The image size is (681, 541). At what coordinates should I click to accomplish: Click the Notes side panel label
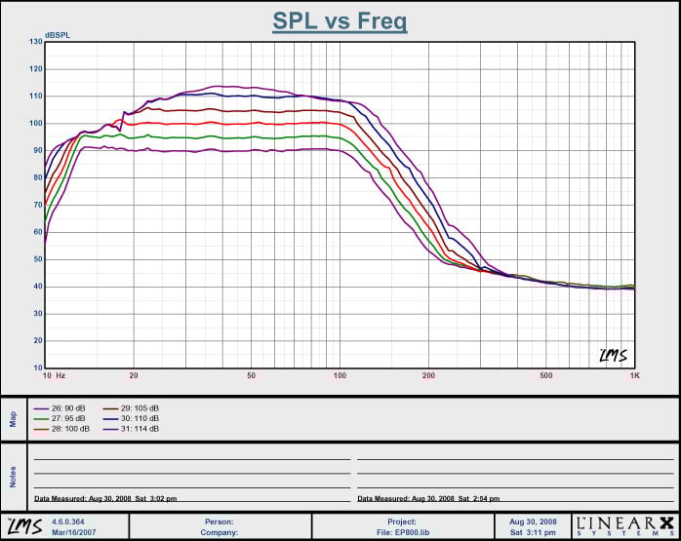click(x=13, y=476)
